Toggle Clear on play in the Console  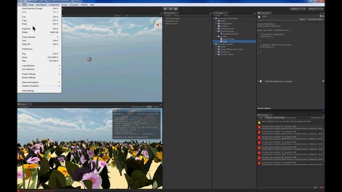[x=279, y=118]
